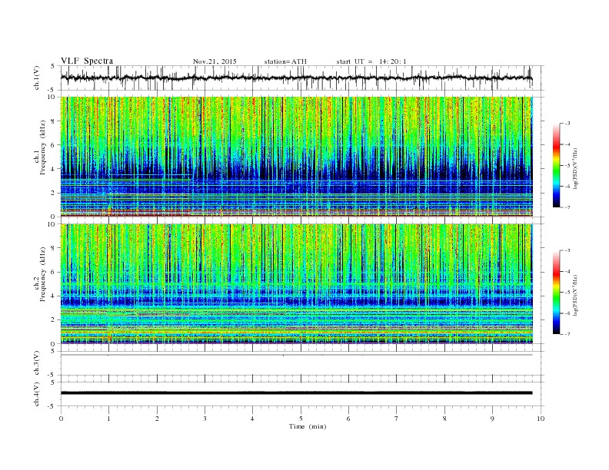Click time axis tick label "8"
609x470 pixels.
(444, 419)
